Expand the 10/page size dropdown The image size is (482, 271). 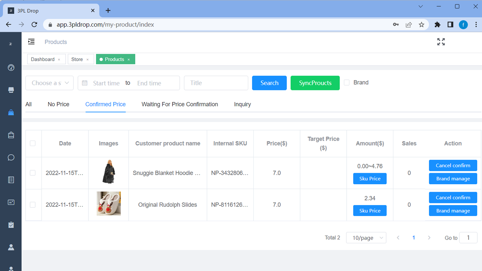[366, 238]
